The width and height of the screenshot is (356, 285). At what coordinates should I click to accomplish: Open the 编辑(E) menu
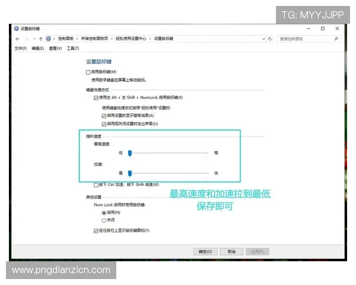38,49
